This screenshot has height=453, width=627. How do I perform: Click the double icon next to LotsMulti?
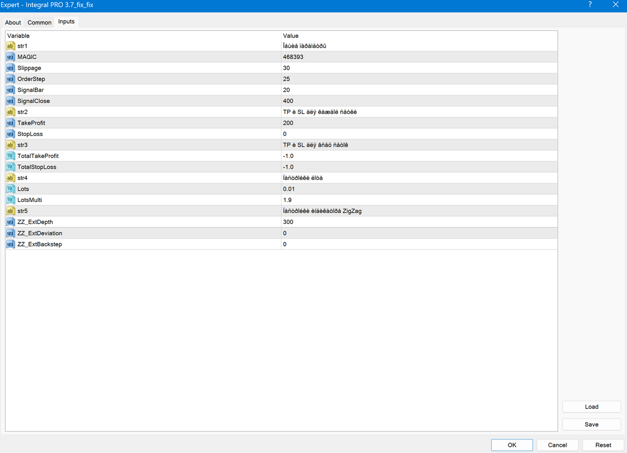coord(10,200)
